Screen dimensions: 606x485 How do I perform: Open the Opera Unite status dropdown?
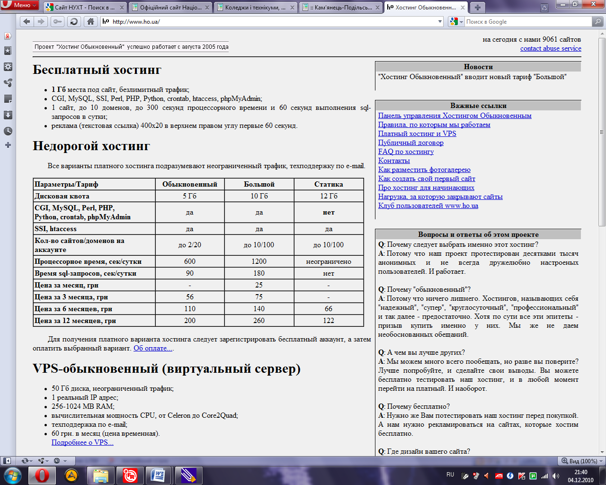coord(44,460)
